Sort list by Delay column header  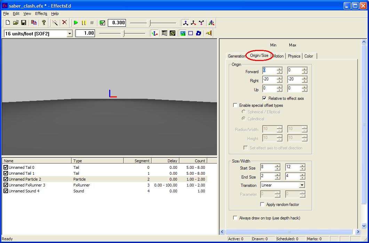(x=165, y=160)
